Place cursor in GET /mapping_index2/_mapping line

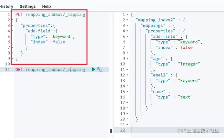(x=50, y=69)
